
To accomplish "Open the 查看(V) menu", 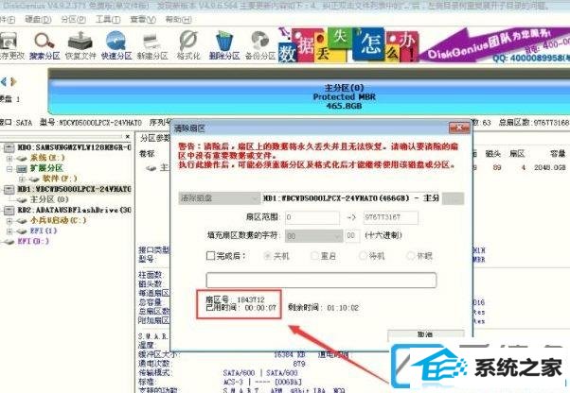I will click(143, 20).
